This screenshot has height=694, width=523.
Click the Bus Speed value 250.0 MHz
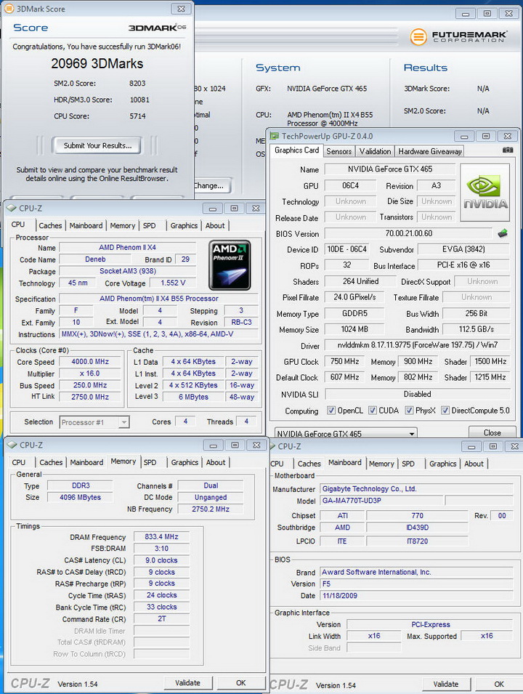(x=90, y=385)
